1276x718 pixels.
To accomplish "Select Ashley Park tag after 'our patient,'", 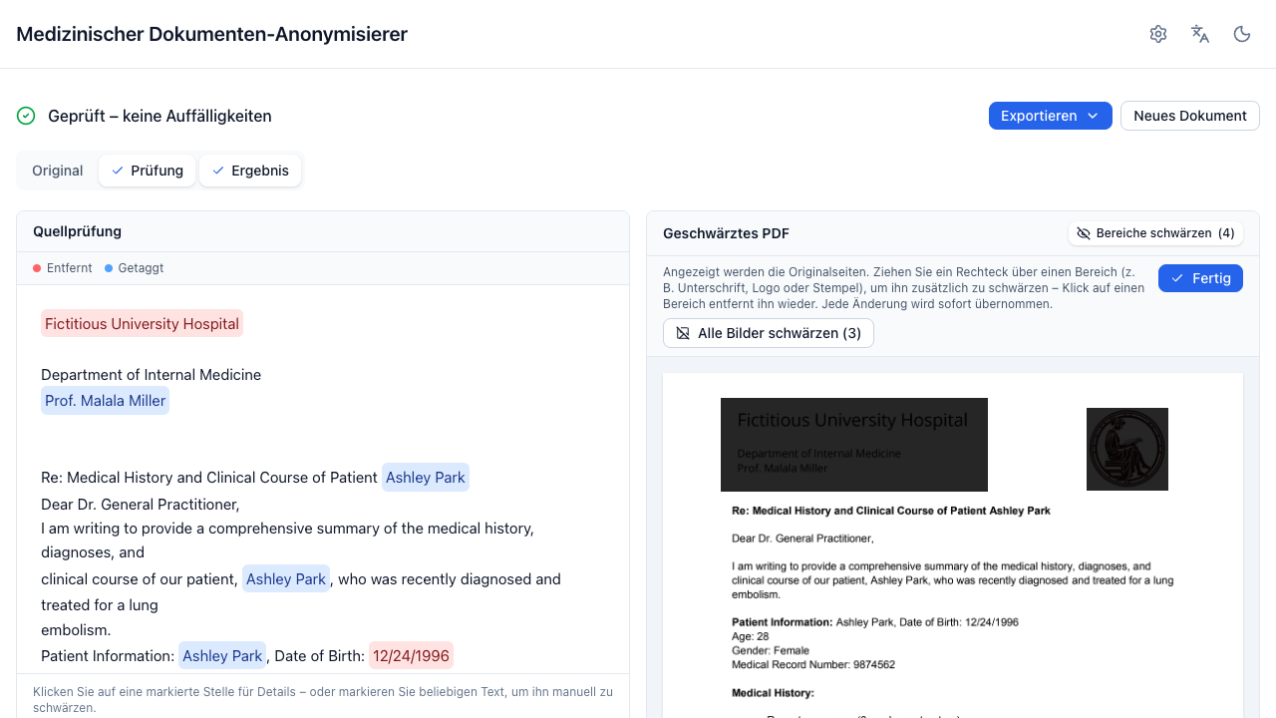I will (286, 579).
